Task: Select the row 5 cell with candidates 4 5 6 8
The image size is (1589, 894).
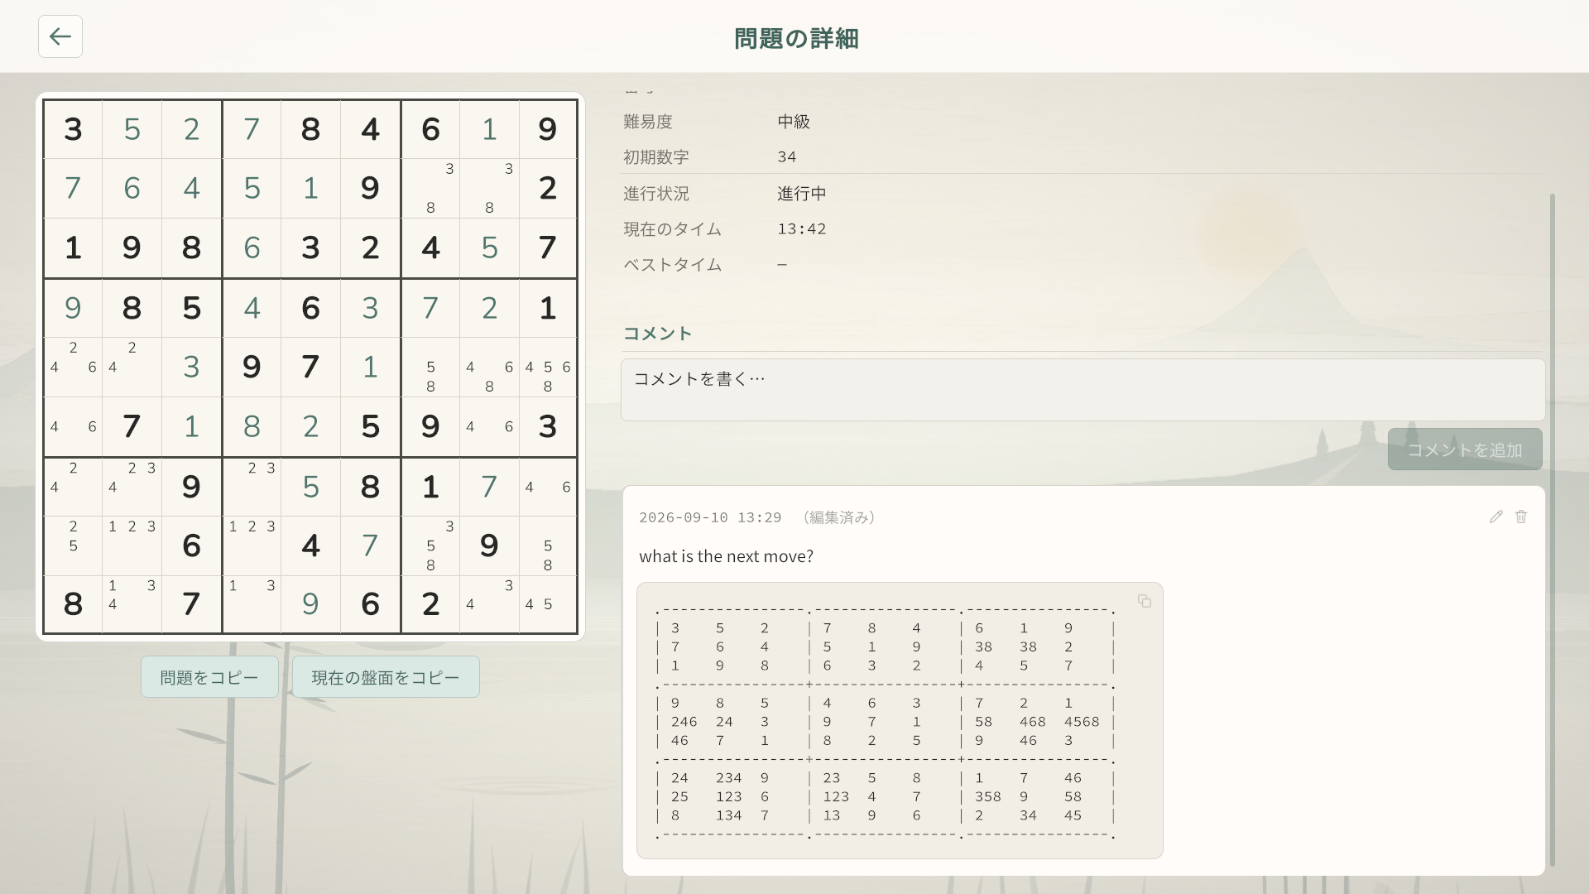Action: tap(548, 367)
